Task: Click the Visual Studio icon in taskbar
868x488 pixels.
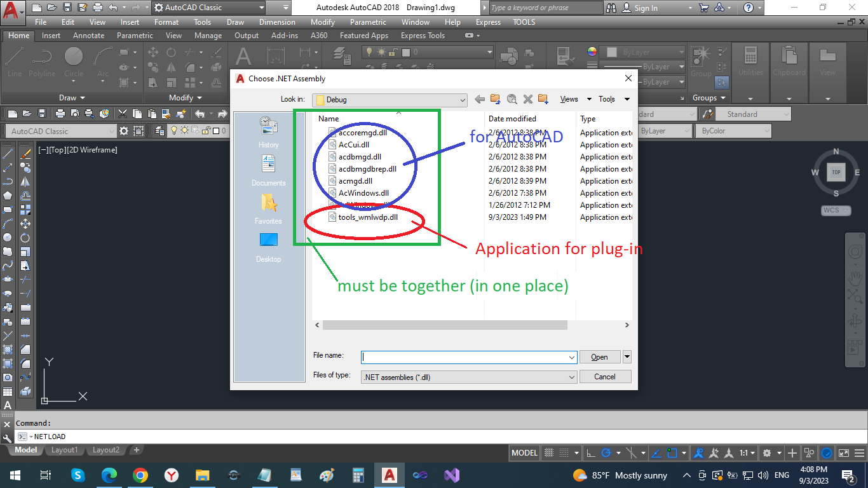Action: coord(452,475)
